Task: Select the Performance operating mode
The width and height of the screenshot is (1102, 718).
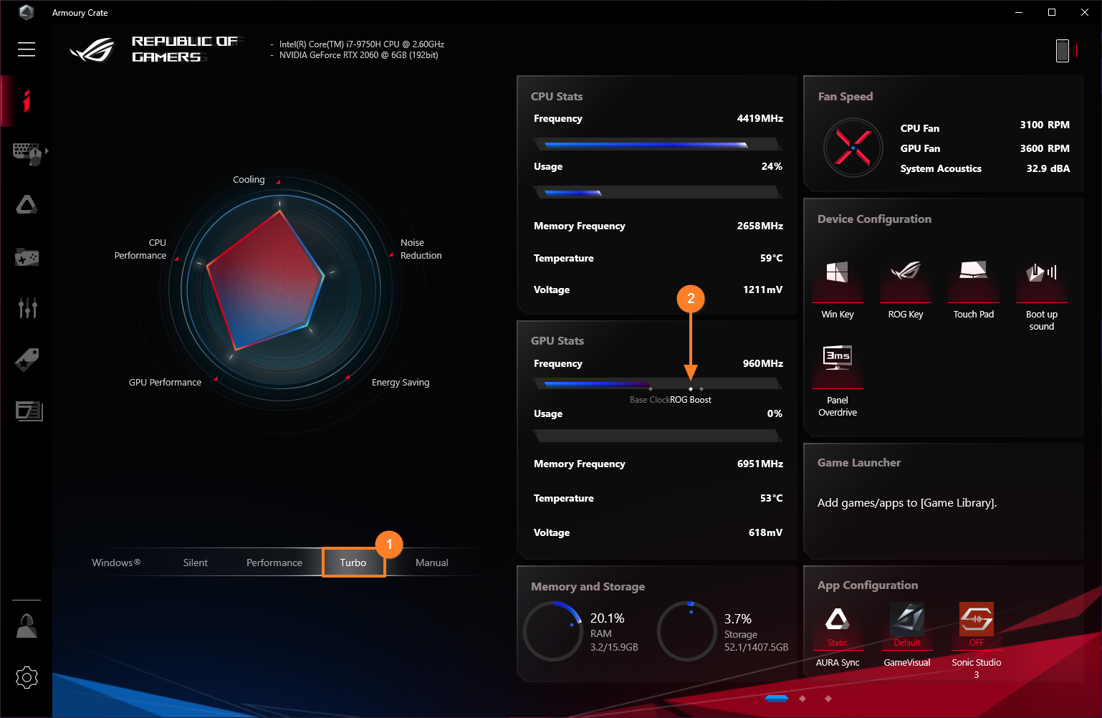Action: (274, 563)
